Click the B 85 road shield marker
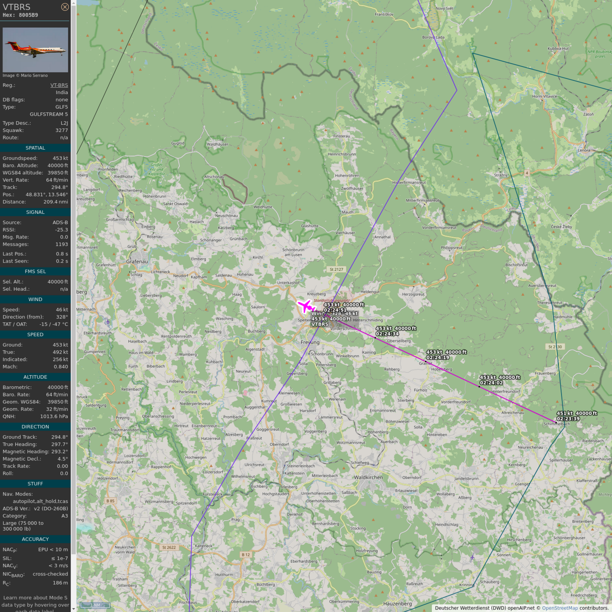Screen dimensions: 612x612 (110, 501)
